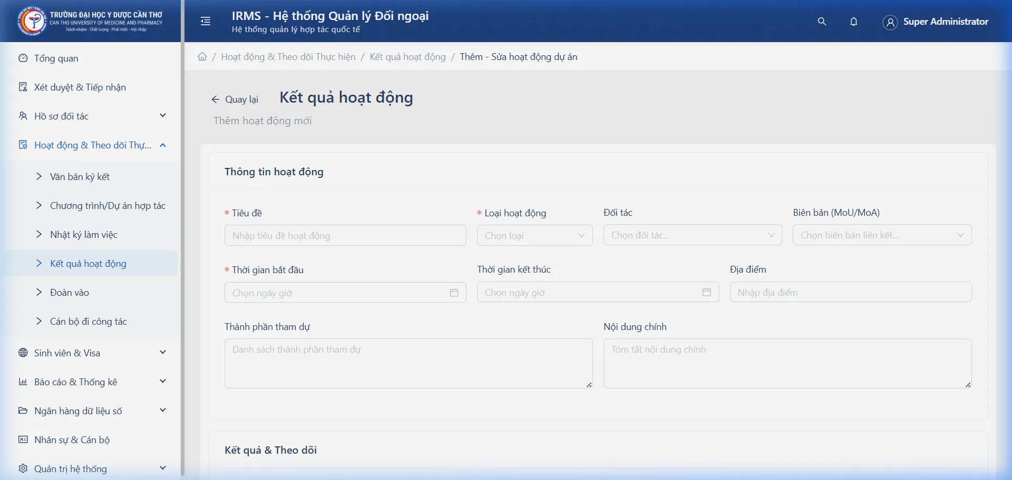Open the Loại hoạt động dropdown
This screenshot has width=1012, height=480.
pos(534,235)
